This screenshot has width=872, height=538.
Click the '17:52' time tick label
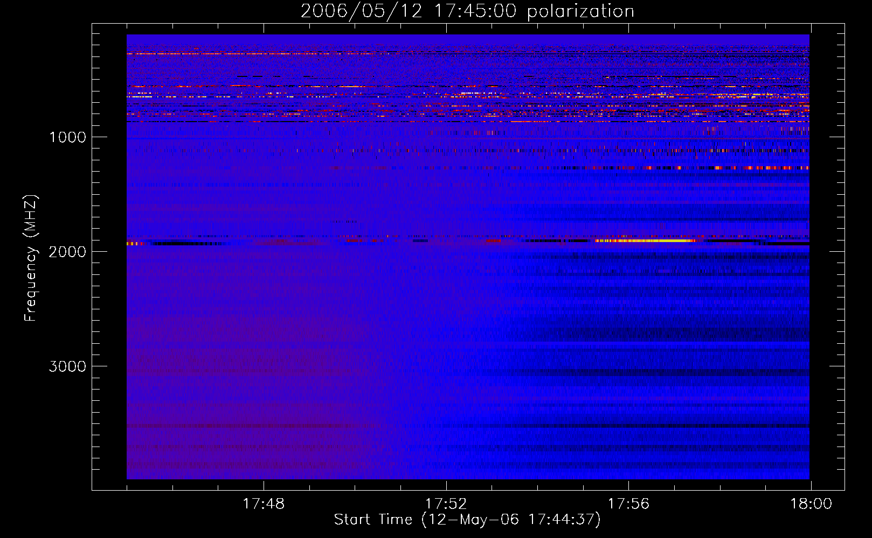point(446,504)
